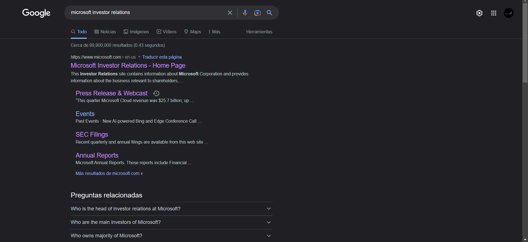Select the Todo tab
528x242 pixels.
pos(79,32)
